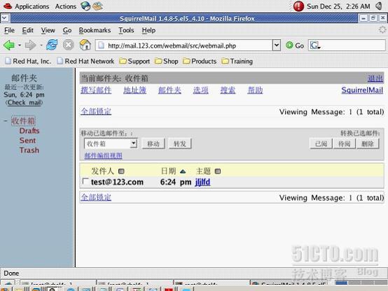The image size is (388, 291).
Task: Reload the page with the refresh icon
Action: [x=52, y=45]
